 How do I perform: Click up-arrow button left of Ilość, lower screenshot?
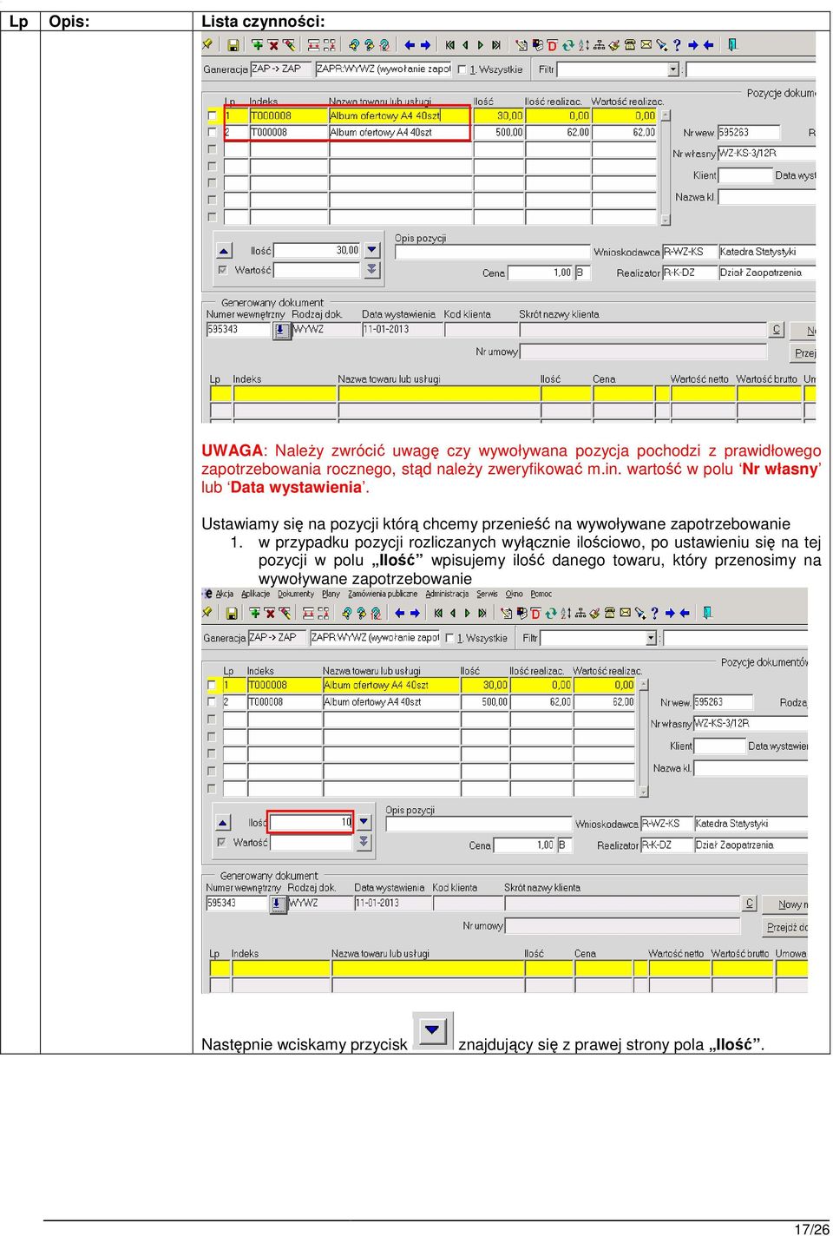tap(223, 822)
